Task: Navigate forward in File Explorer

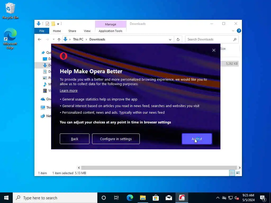Action: point(47,40)
